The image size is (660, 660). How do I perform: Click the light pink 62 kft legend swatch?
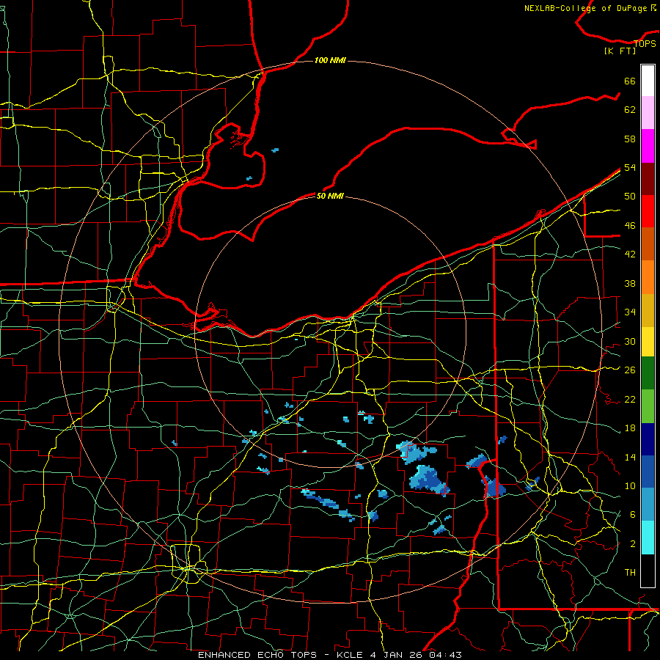coord(648,113)
